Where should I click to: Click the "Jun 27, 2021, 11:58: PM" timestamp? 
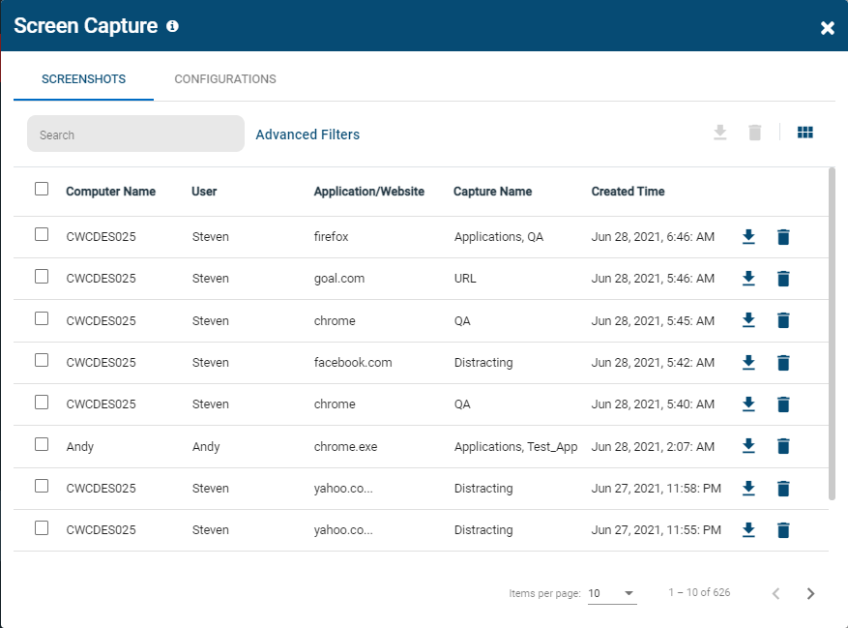[x=656, y=489]
